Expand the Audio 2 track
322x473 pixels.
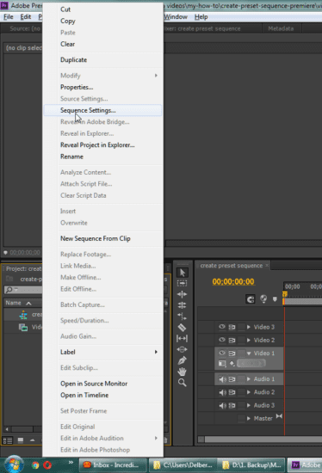pos(249,392)
